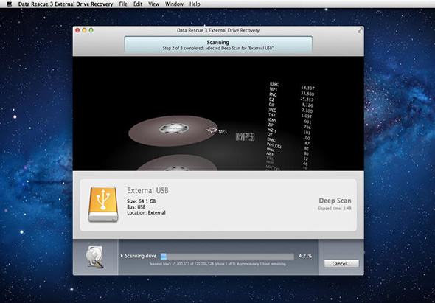The image size is (435, 303).
Task: Click the 58,307 file count
Action: click(x=308, y=88)
